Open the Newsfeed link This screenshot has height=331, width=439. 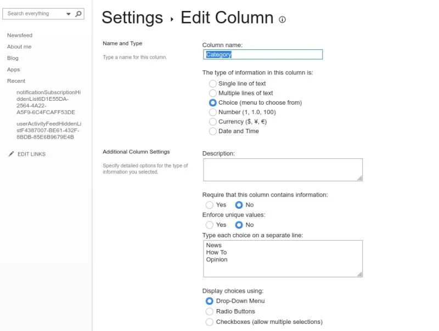pos(20,35)
